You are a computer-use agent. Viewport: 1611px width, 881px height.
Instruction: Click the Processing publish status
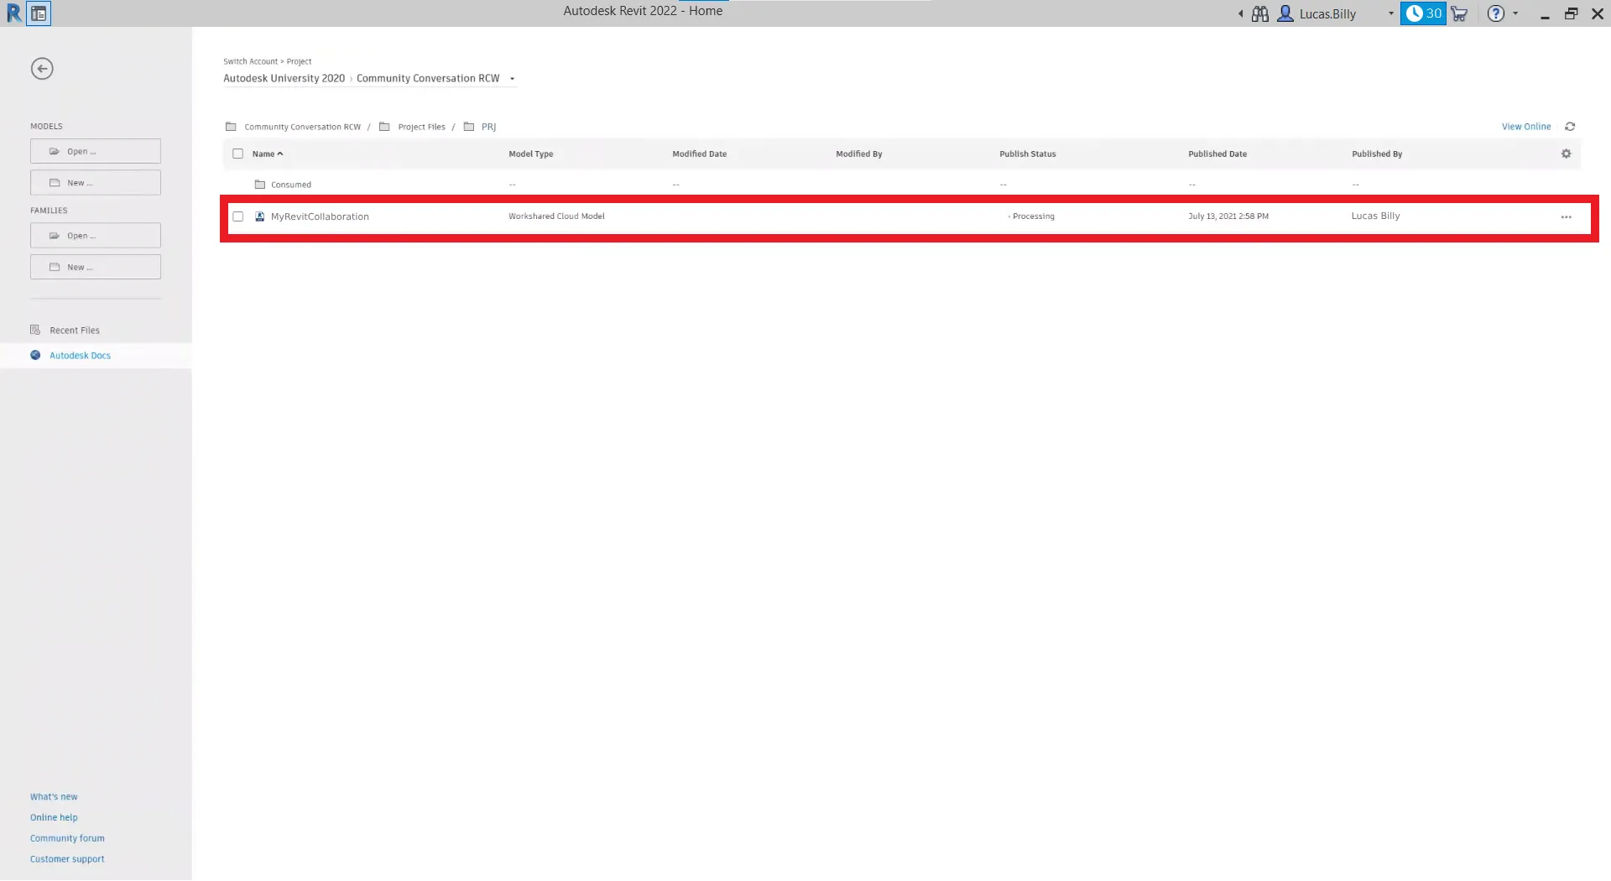(x=1033, y=216)
